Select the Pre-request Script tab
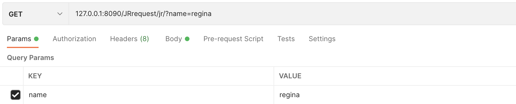The width and height of the screenshot is (516, 104). [x=233, y=39]
